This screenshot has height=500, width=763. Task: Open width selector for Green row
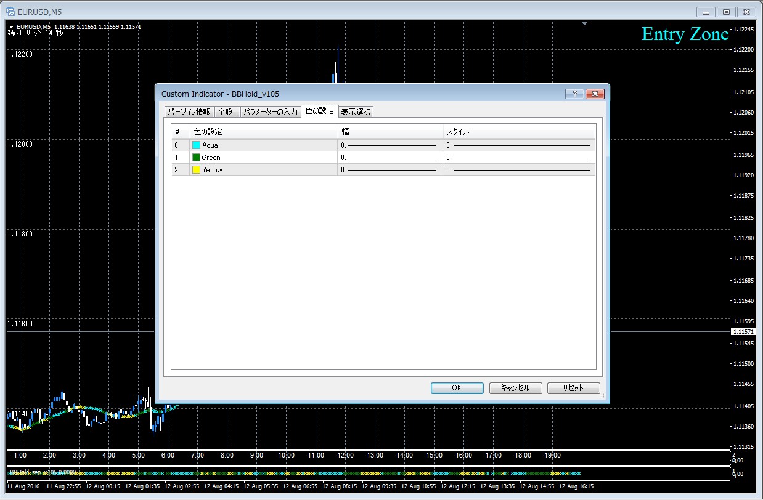390,158
